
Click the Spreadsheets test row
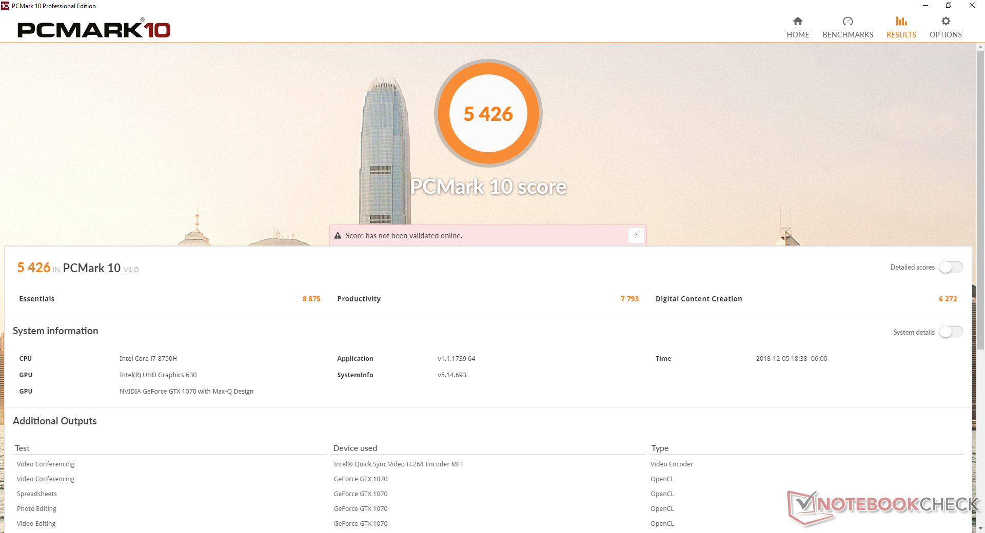pos(37,494)
